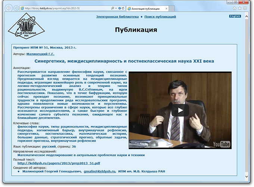Open full text PDF link prep2013_51.pdf
254x187 pixels.
[59, 163]
